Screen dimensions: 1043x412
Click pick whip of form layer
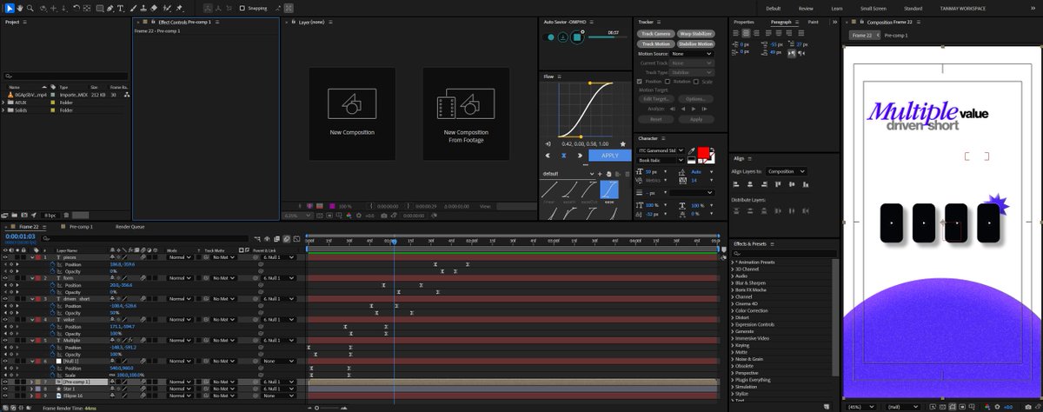pos(256,278)
